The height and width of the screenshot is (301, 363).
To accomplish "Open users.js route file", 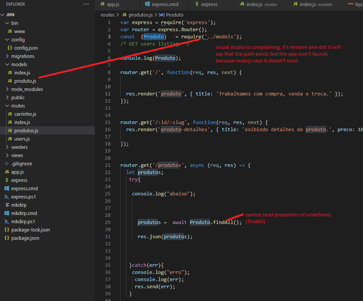I will point(22,139).
